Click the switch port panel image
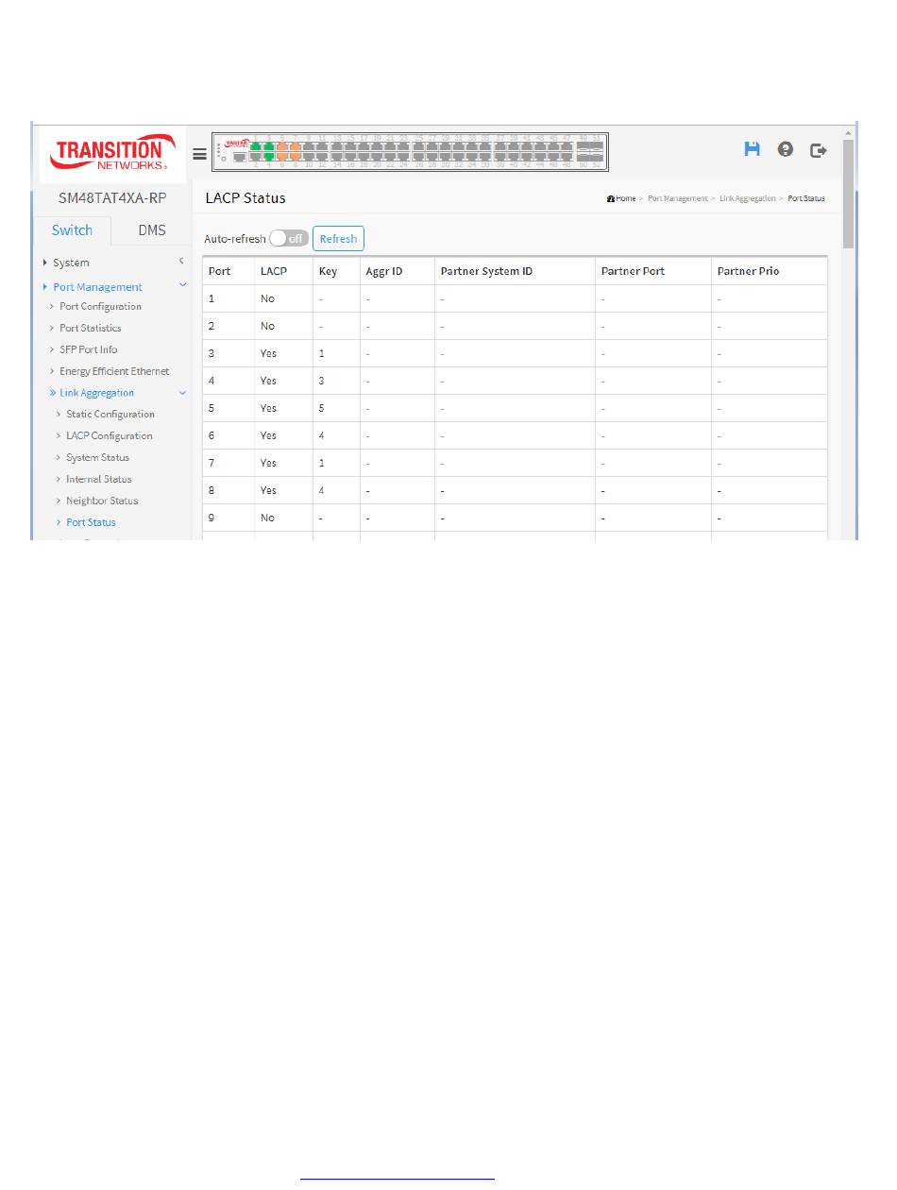 click(x=411, y=151)
